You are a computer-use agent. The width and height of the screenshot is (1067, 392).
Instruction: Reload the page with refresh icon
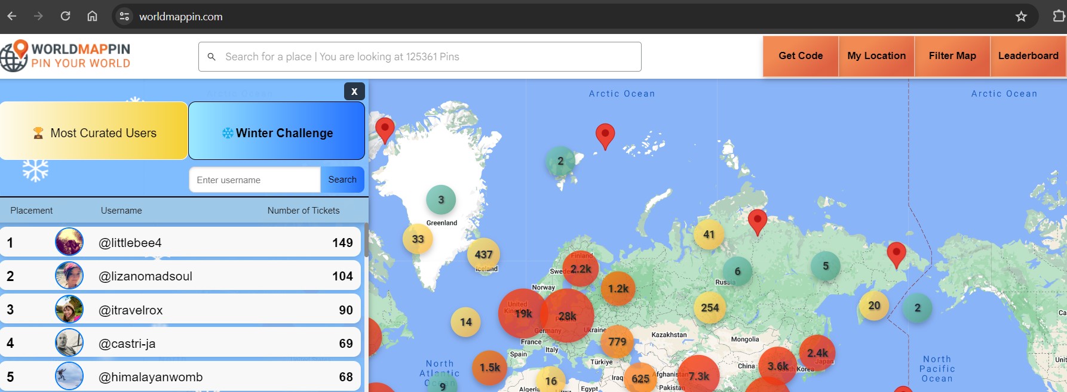coord(65,16)
